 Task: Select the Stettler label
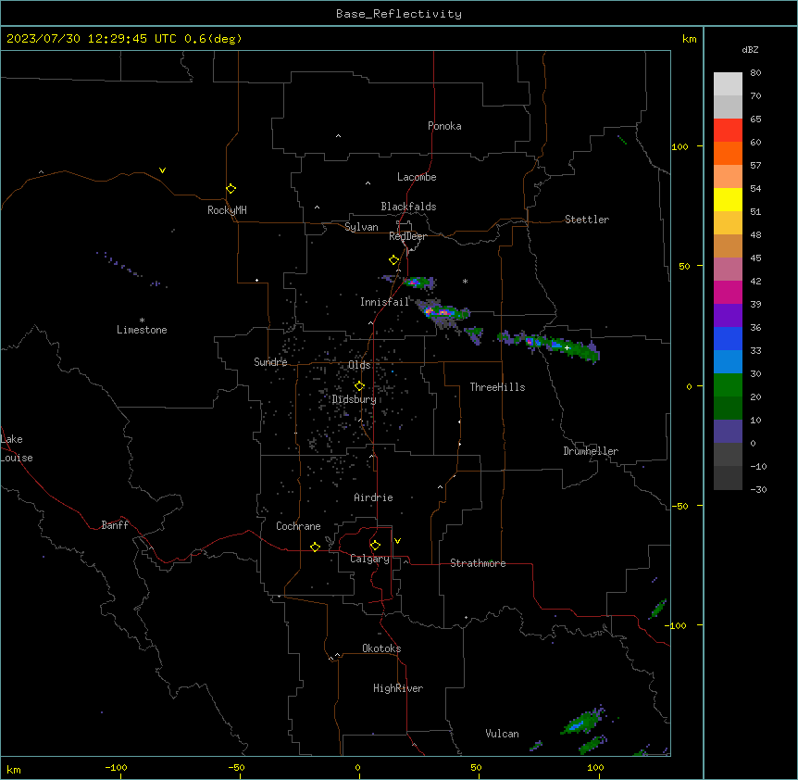587,220
